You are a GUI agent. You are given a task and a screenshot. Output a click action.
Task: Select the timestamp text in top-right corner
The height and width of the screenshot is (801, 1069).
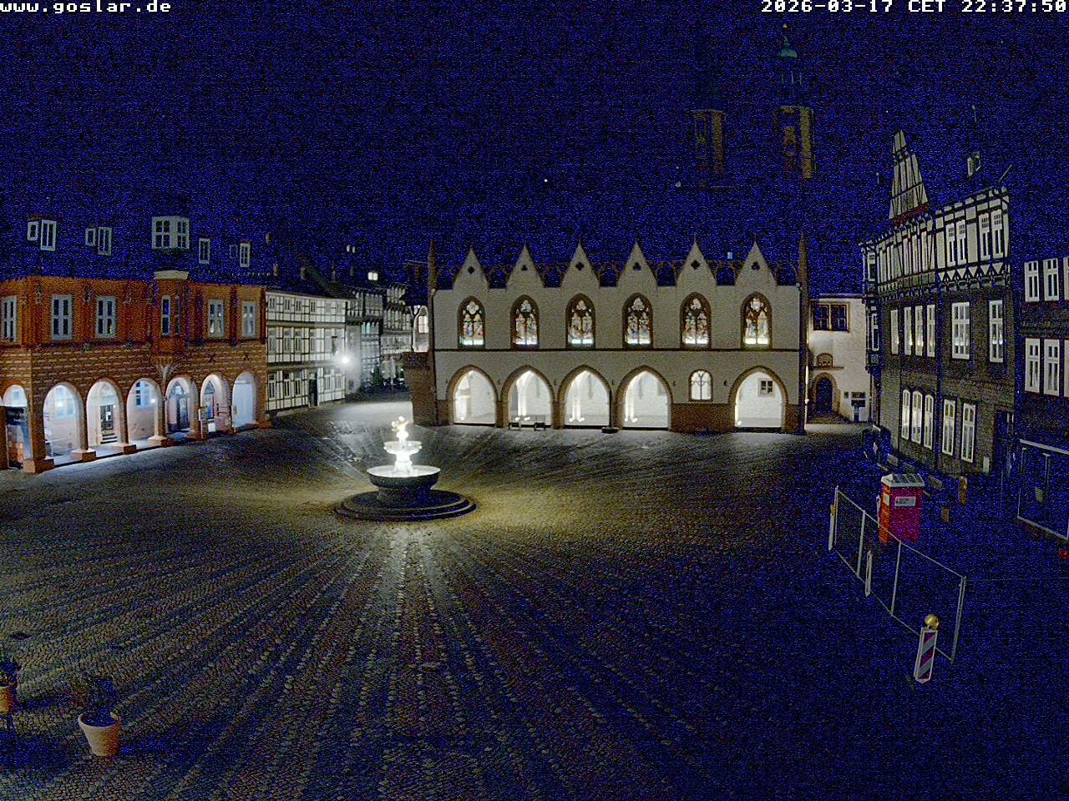pyautogui.click(x=910, y=10)
